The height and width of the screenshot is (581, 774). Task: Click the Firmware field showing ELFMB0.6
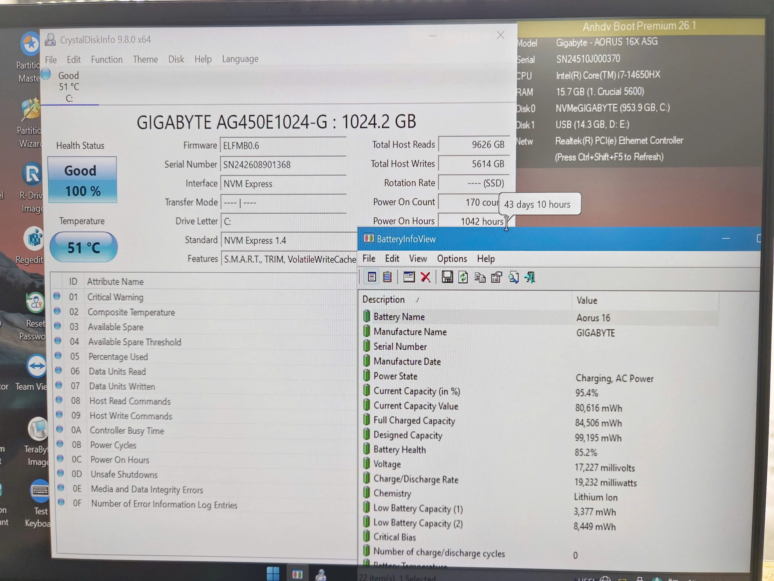pos(283,145)
